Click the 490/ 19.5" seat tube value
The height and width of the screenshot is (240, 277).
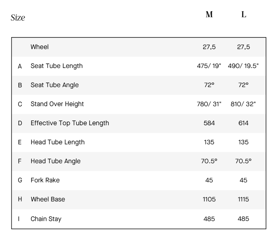point(243,66)
